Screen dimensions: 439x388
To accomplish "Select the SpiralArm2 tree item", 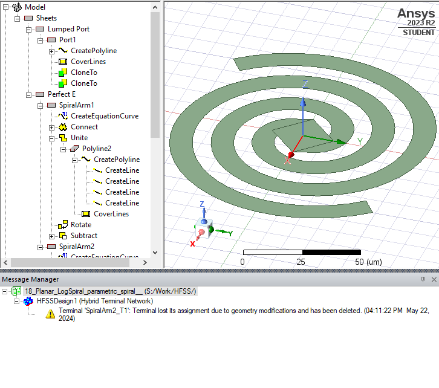I will [x=76, y=247].
